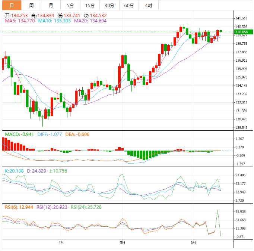Click the J:10.756 value label

click(58, 171)
